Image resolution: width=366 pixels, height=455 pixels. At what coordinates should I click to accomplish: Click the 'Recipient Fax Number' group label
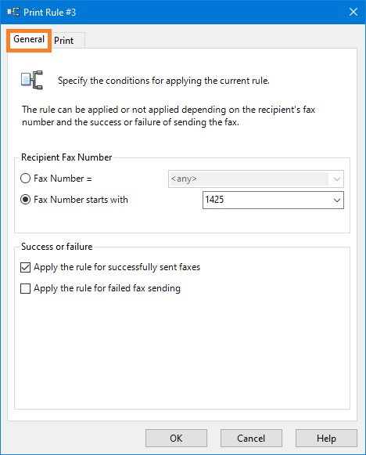(x=66, y=157)
